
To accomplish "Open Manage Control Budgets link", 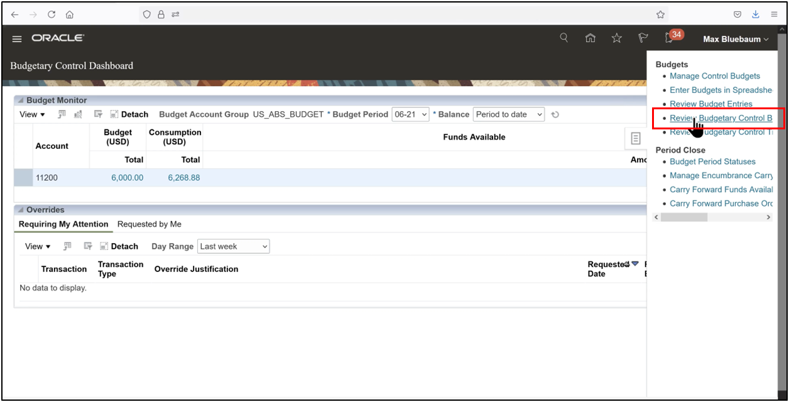I will click(715, 75).
